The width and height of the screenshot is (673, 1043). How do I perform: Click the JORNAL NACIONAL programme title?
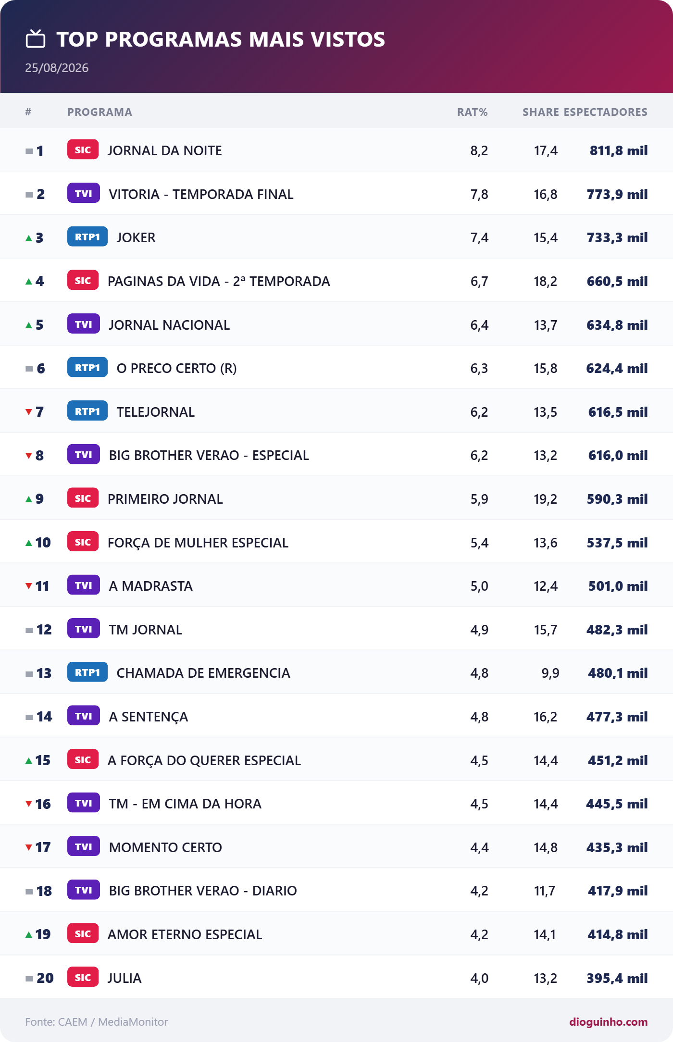(x=169, y=325)
